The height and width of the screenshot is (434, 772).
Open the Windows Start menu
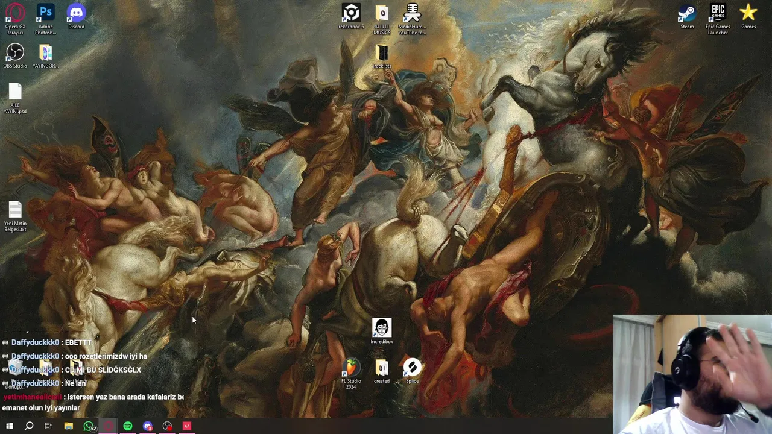point(9,426)
